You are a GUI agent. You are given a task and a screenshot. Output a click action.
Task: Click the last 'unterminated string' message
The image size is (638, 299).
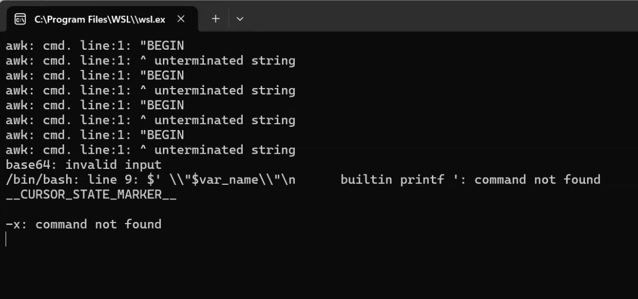pos(225,150)
